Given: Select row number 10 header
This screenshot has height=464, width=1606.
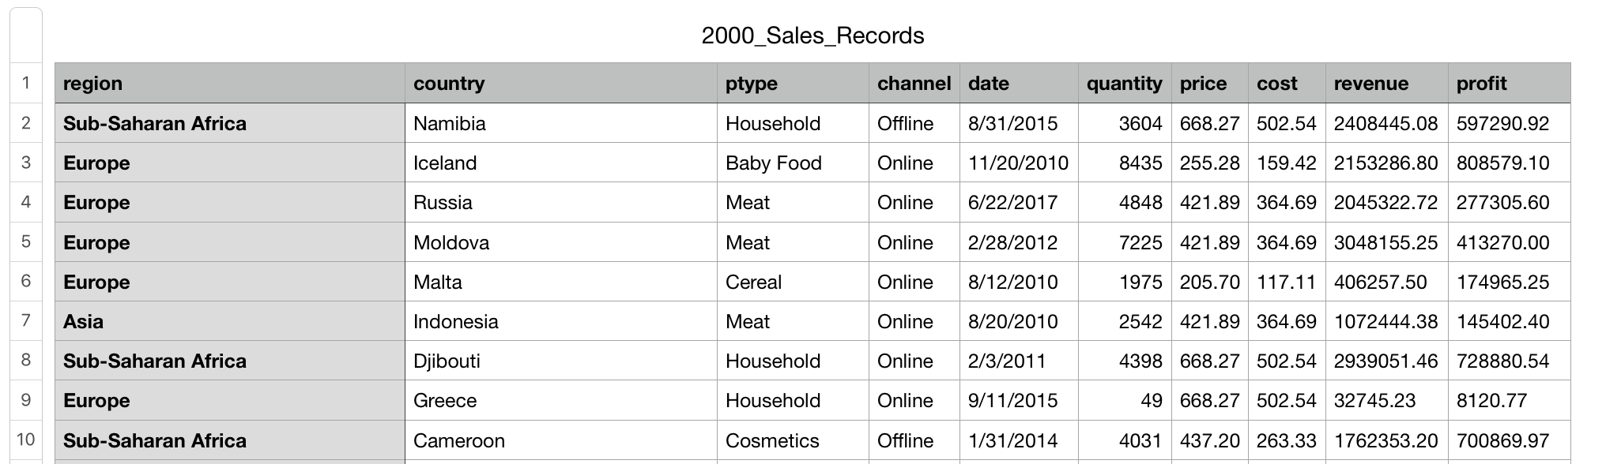Looking at the screenshot, I should point(26,440).
